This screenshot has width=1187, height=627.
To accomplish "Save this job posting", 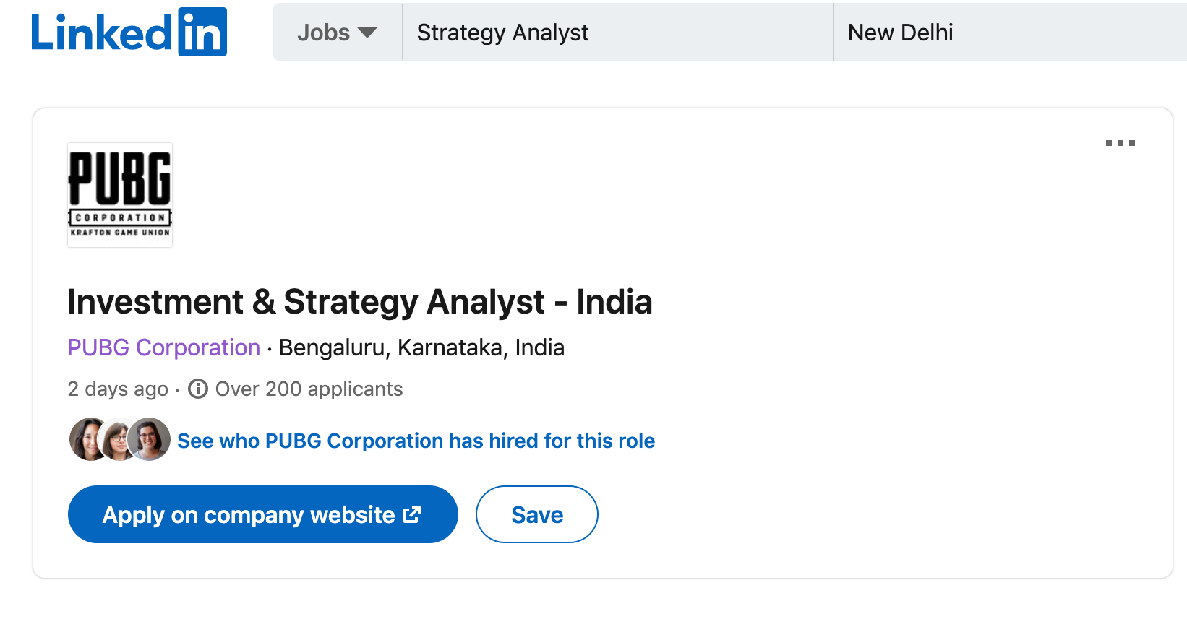I will [x=536, y=515].
